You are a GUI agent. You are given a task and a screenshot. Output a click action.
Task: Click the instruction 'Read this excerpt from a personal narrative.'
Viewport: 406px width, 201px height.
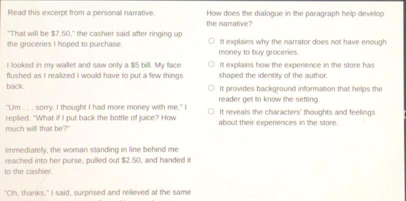pyautogui.click(x=81, y=12)
